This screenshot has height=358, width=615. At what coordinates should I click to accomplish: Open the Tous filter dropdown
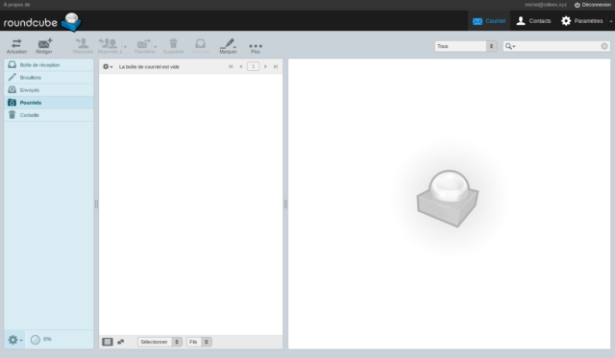tap(465, 46)
